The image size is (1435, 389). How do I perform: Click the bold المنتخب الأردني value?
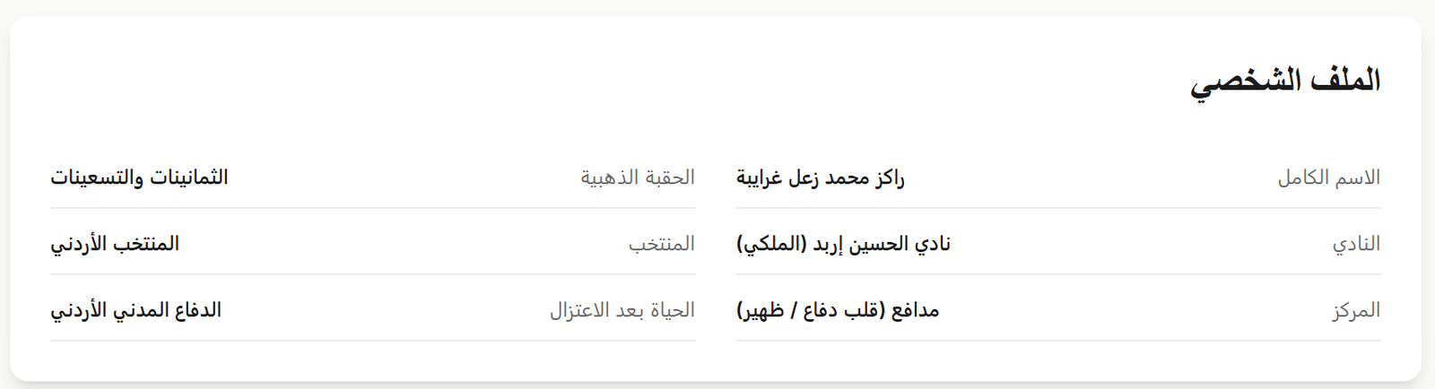[x=115, y=244]
